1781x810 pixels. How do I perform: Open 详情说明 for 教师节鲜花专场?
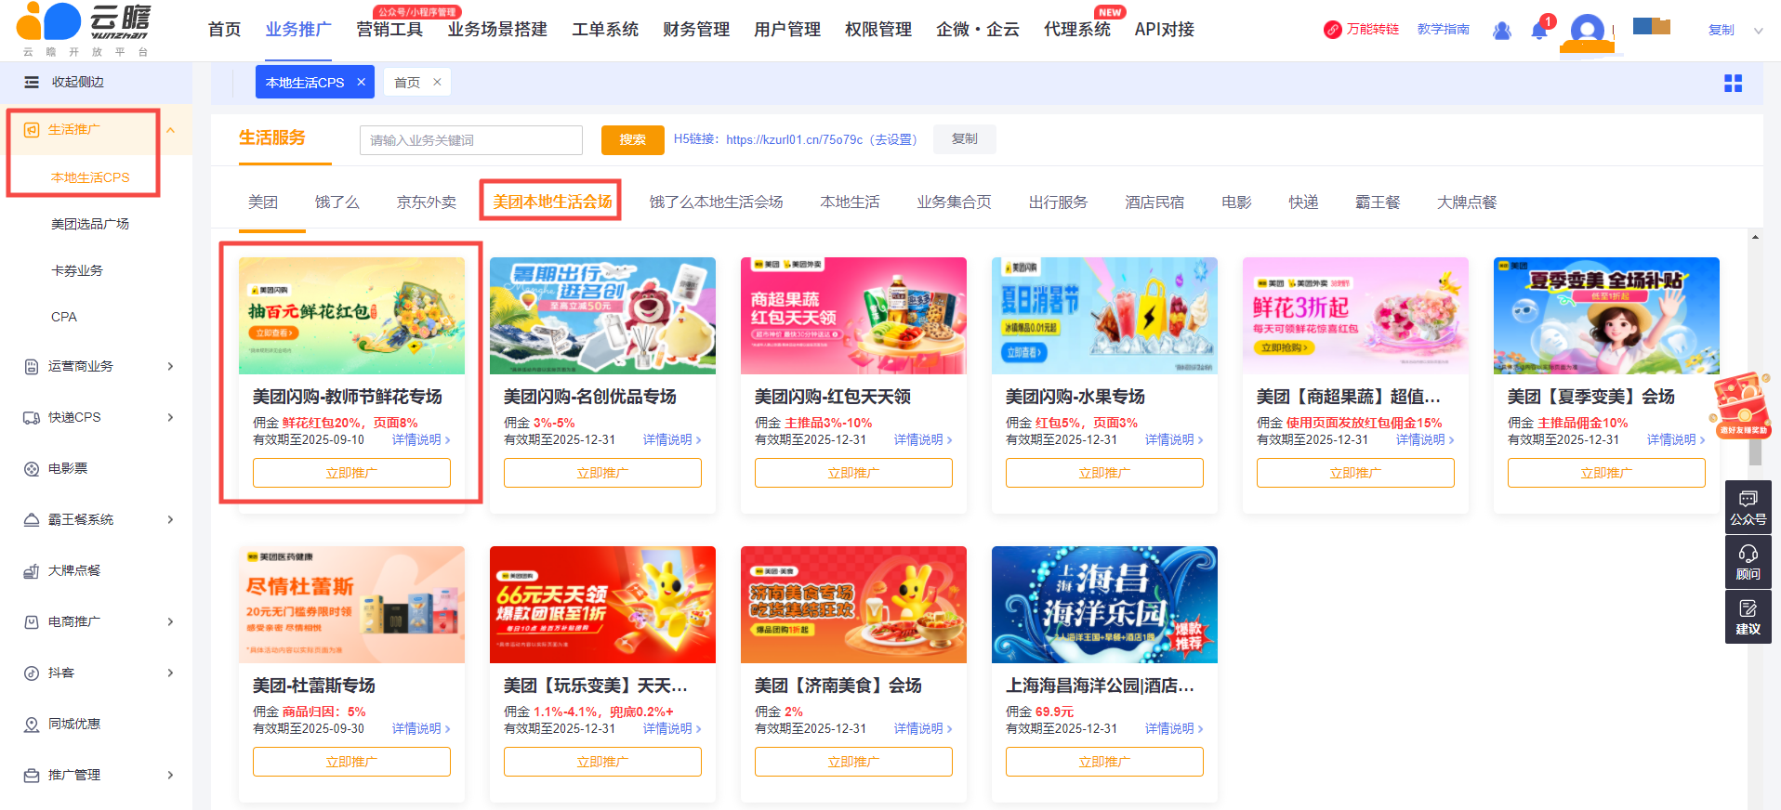tap(421, 439)
